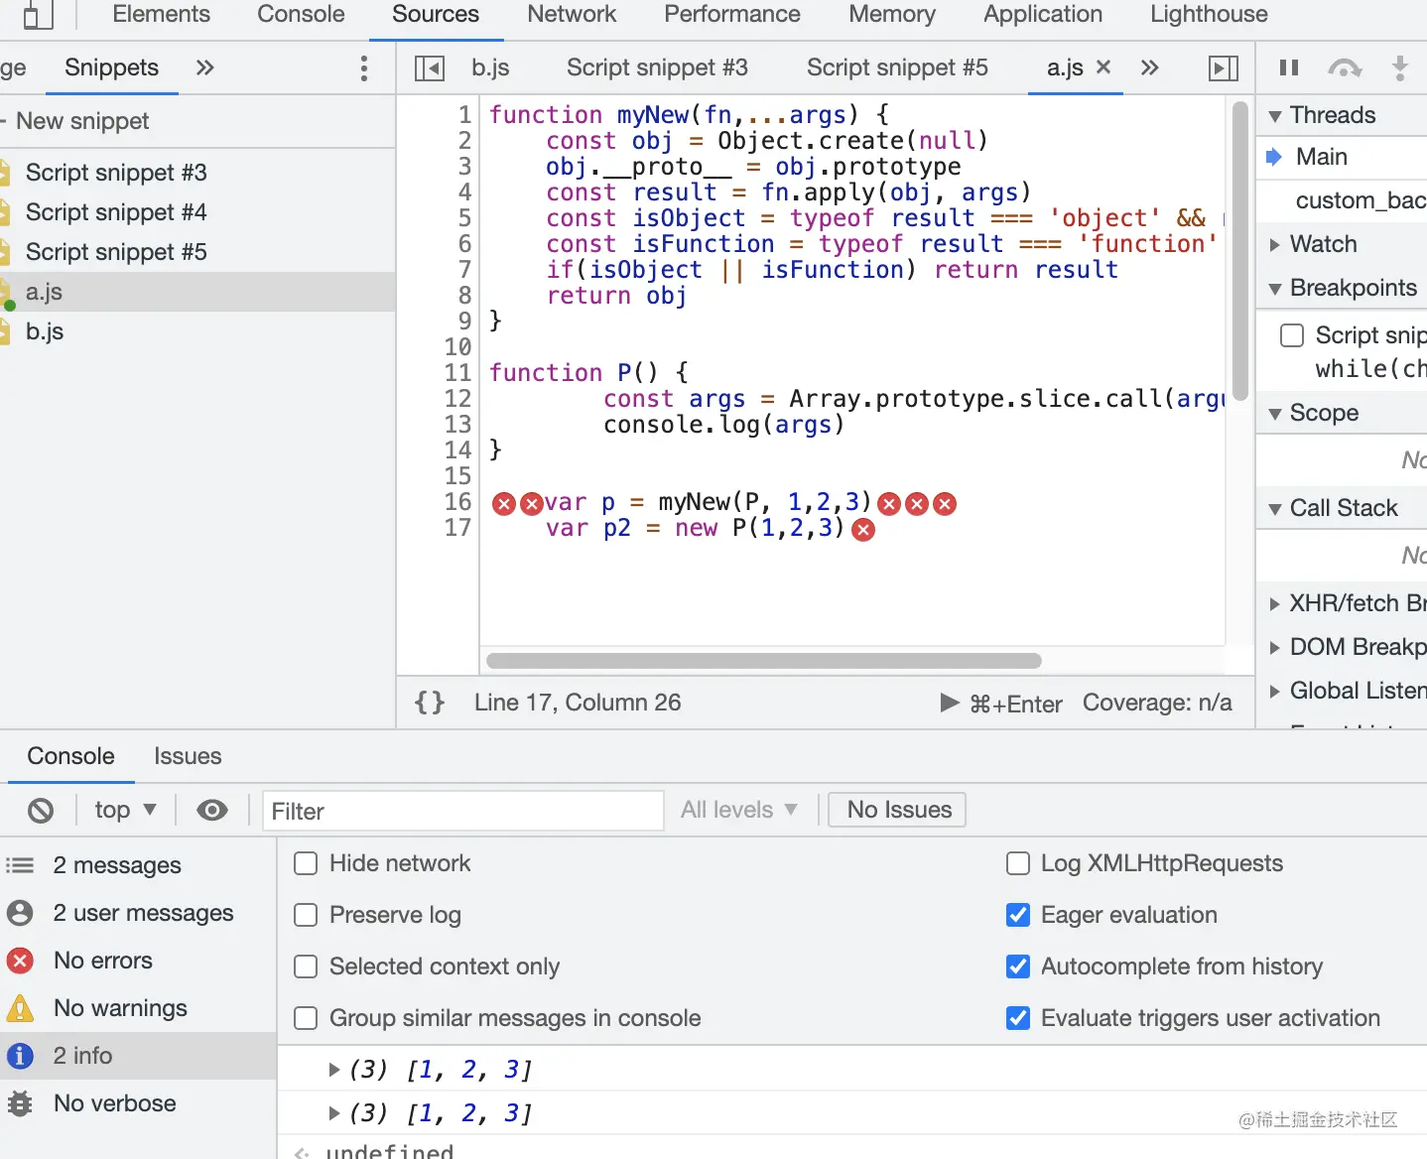Image resolution: width=1427 pixels, height=1159 pixels.
Task: Run snippet with the play icon
Action: coord(950,703)
